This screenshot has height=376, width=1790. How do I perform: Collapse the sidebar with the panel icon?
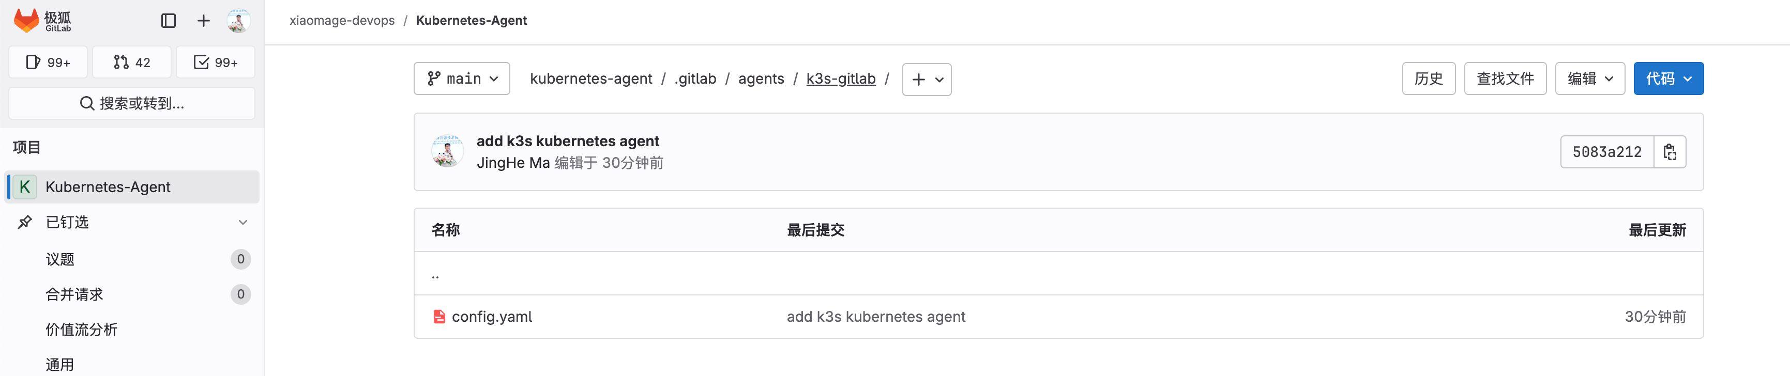tap(168, 21)
